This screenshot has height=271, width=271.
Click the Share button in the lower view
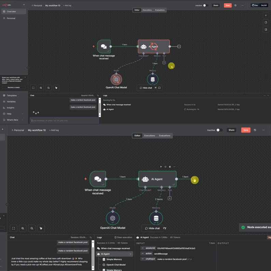coord(231,130)
